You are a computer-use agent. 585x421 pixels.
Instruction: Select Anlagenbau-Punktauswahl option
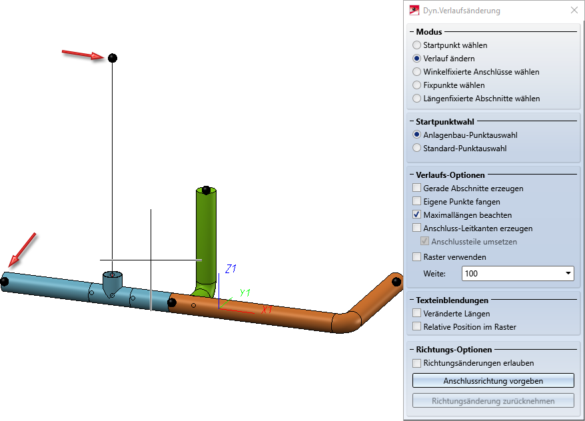(x=416, y=135)
